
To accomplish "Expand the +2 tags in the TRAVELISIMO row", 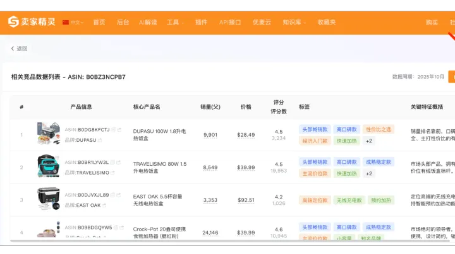I will (x=369, y=173).
